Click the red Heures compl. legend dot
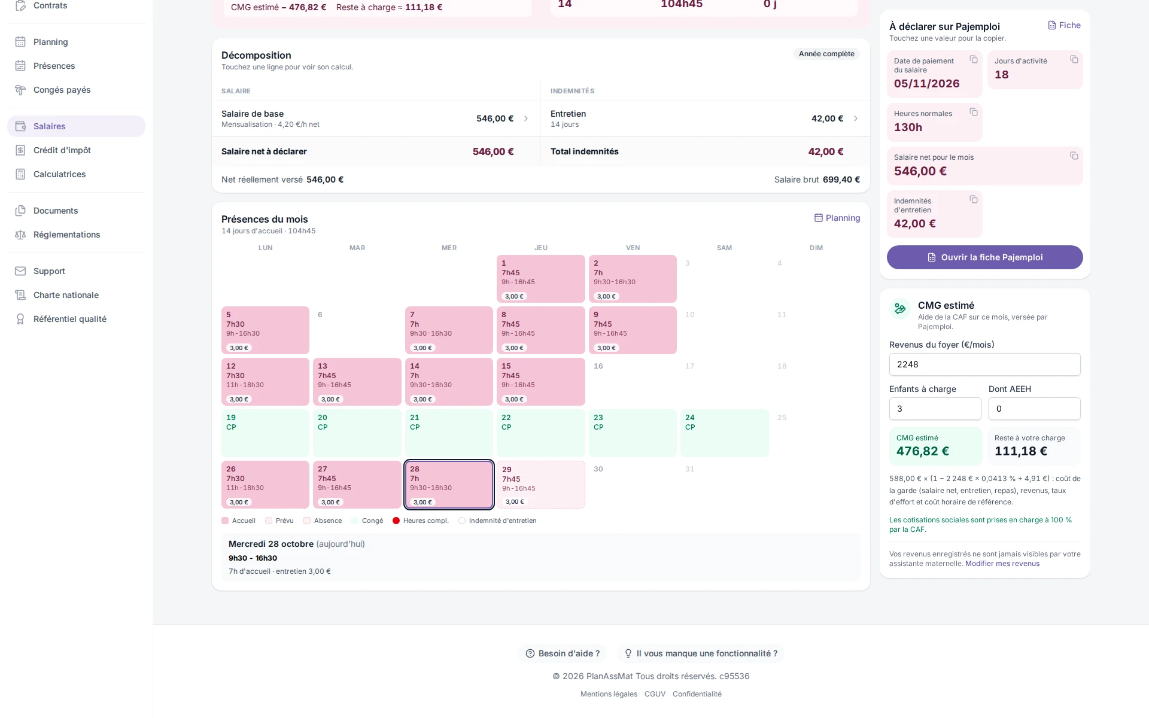The image size is (1149, 718). pyautogui.click(x=396, y=521)
